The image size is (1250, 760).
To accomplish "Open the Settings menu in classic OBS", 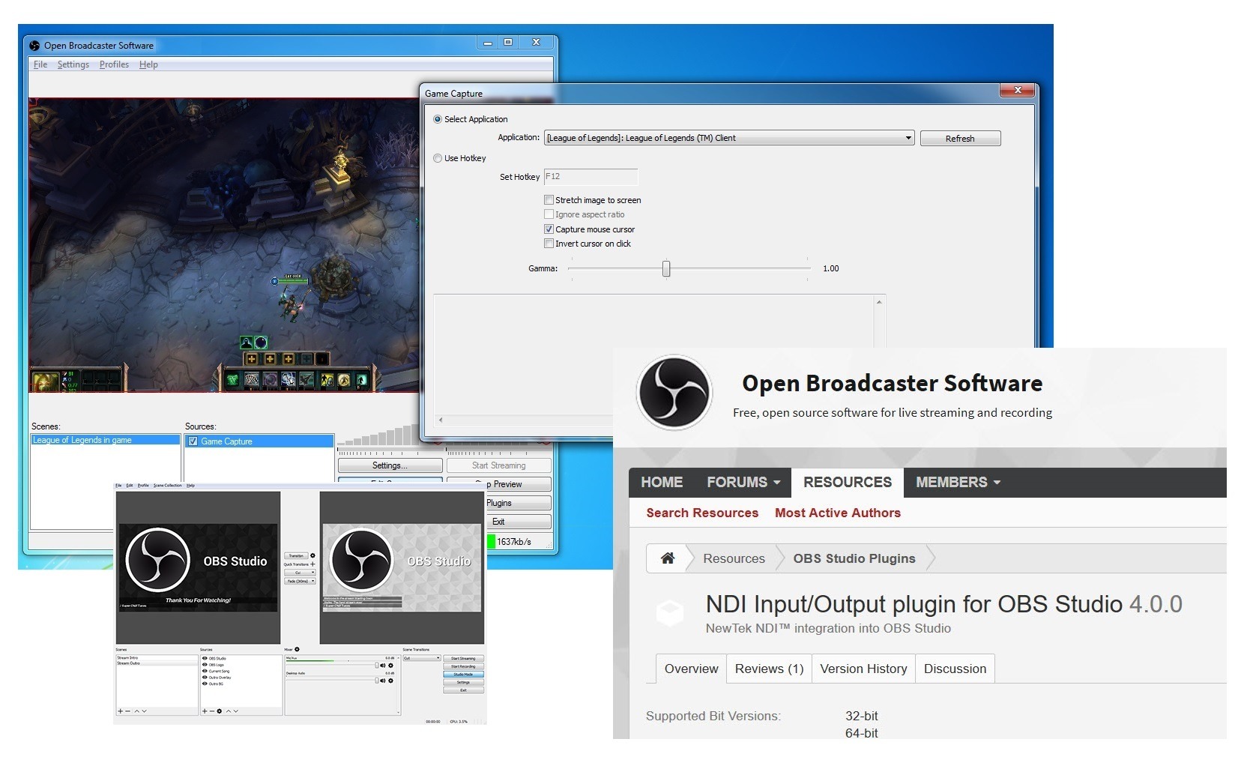I will click(73, 64).
